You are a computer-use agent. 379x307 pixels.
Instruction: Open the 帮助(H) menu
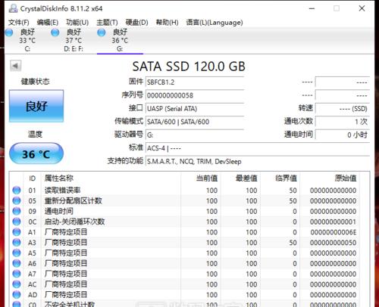click(x=167, y=23)
